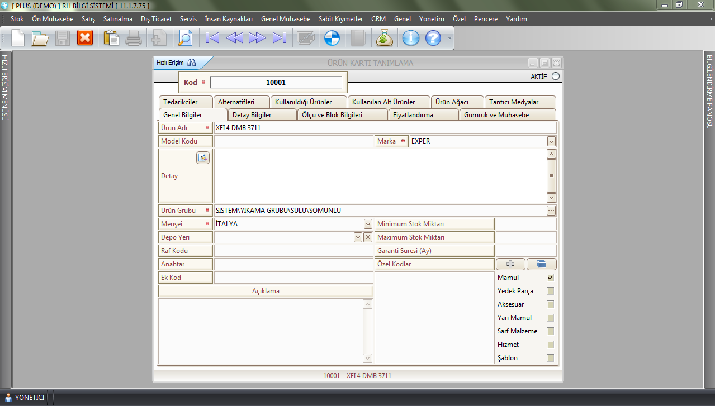The height and width of the screenshot is (406, 715).
Task: Expand the Marka dropdown arrow
Action: click(551, 141)
